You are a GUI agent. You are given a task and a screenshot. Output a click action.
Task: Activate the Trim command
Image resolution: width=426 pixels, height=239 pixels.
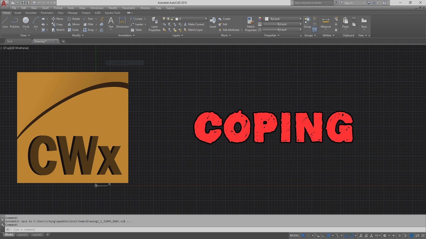click(x=88, y=19)
